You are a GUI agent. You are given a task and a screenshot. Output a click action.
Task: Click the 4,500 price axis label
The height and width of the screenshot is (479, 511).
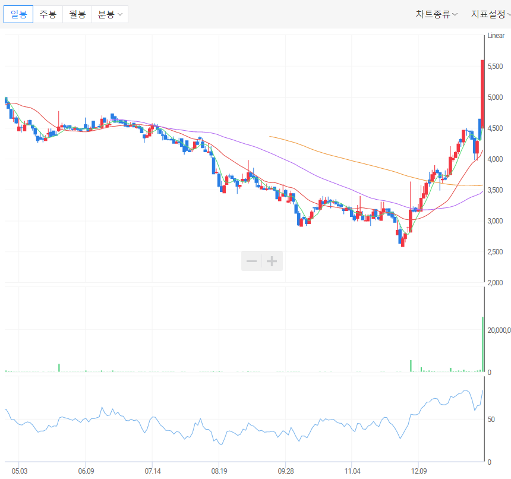(x=496, y=128)
